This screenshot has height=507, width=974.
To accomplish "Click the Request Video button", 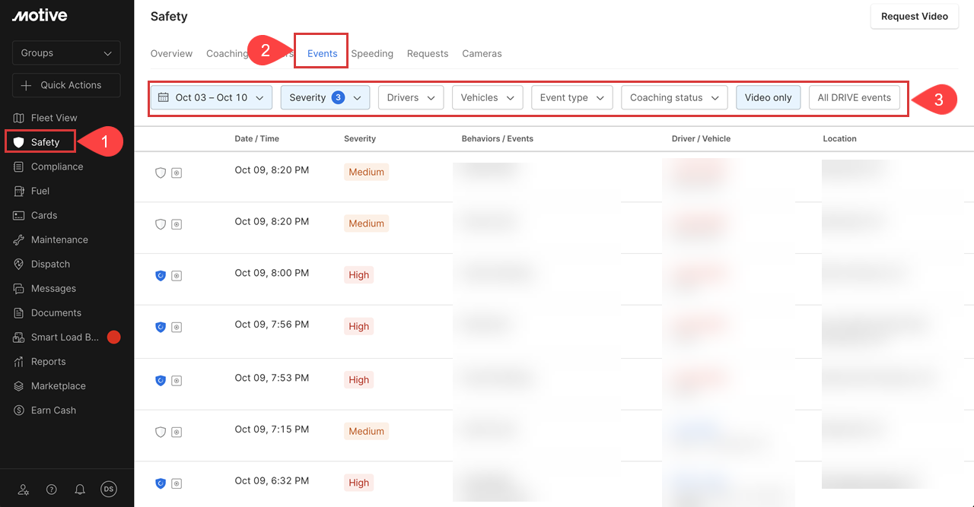I will (914, 16).
